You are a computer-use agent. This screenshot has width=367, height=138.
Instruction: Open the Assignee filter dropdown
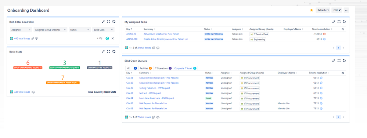[21, 30]
